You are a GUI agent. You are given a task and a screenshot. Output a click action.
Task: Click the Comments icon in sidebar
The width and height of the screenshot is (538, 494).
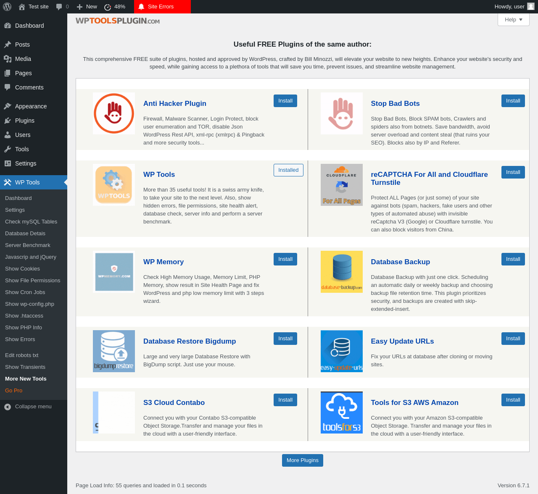[8, 87]
